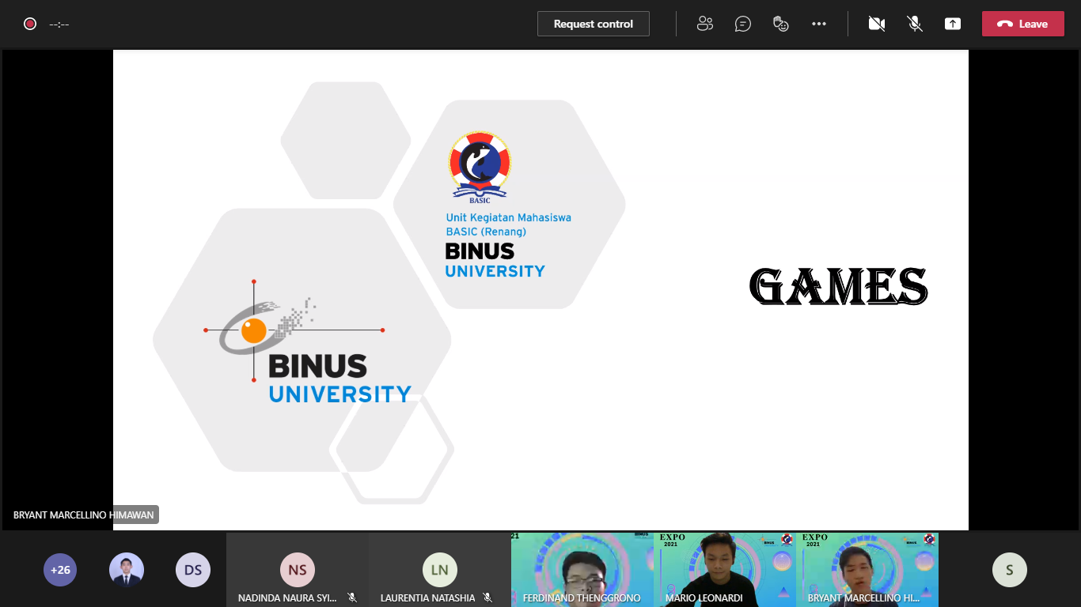This screenshot has width=1081, height=607.
Task: Unmute your microphone
Action: (x=914, y=24)
